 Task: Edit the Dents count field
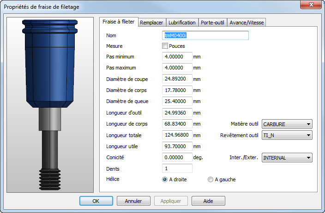pos(177,168)
